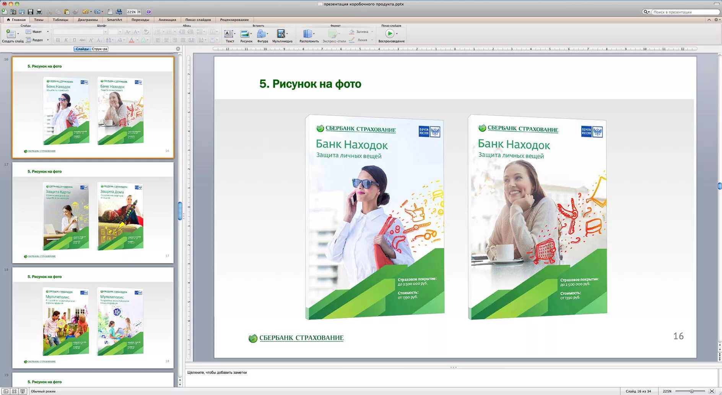Open the Показ слайдов ribbon tab

click(198, 19)
